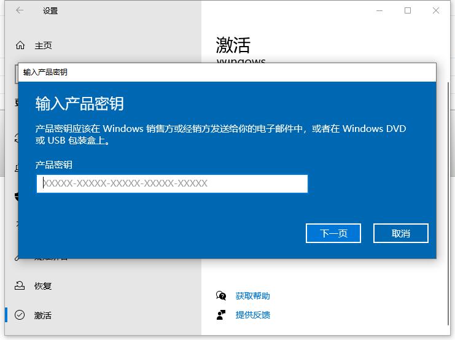Click the 输入产品密钥 dialog title bar
This screenshot has width=455, height=340.
[x=227, y=72]
